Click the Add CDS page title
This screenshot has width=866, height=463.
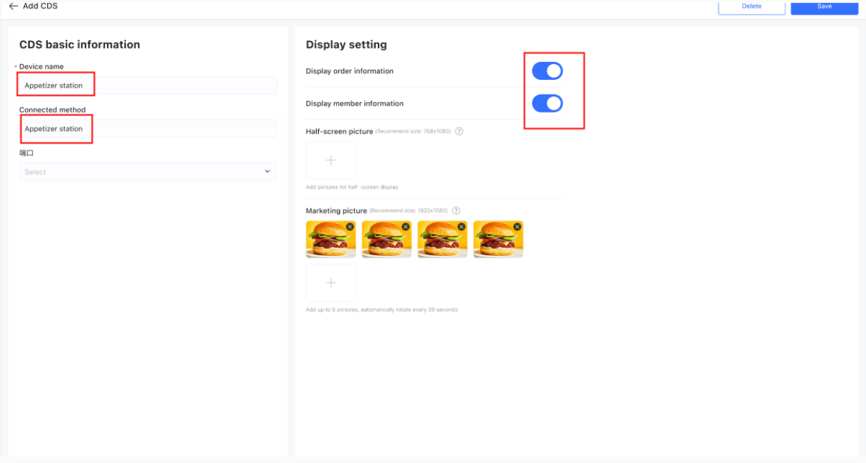point(39,6)
